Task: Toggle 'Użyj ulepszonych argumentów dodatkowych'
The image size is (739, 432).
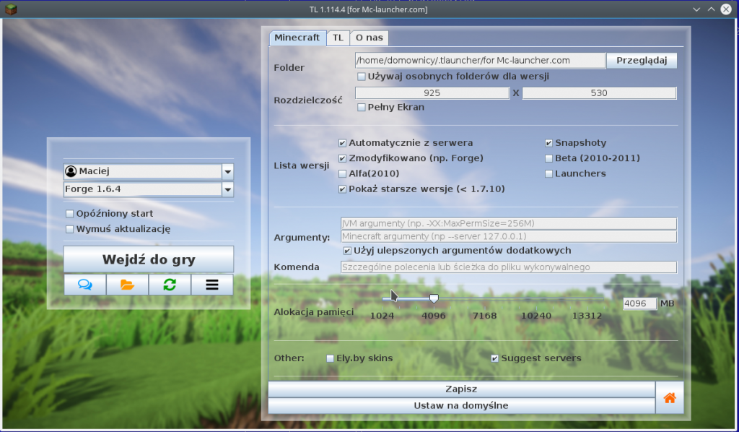Action: tap(347, 251)
